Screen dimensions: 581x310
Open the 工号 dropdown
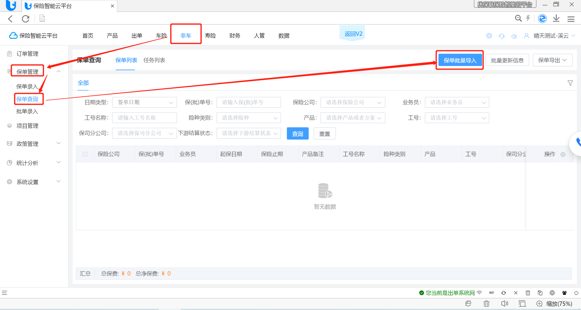click(457, 118)
